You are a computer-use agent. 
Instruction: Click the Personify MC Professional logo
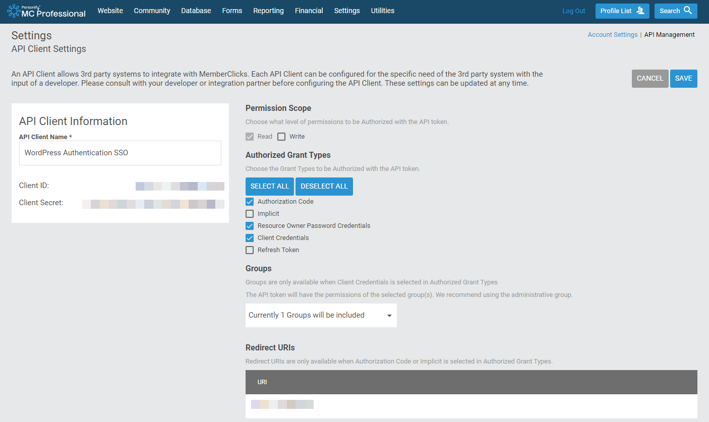click(46, 11)
